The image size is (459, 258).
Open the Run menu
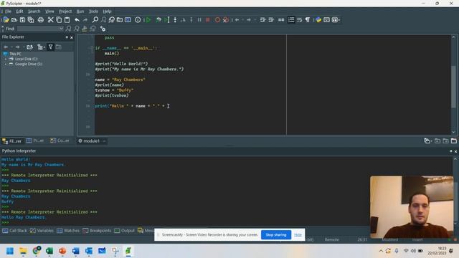click(80, 11)
